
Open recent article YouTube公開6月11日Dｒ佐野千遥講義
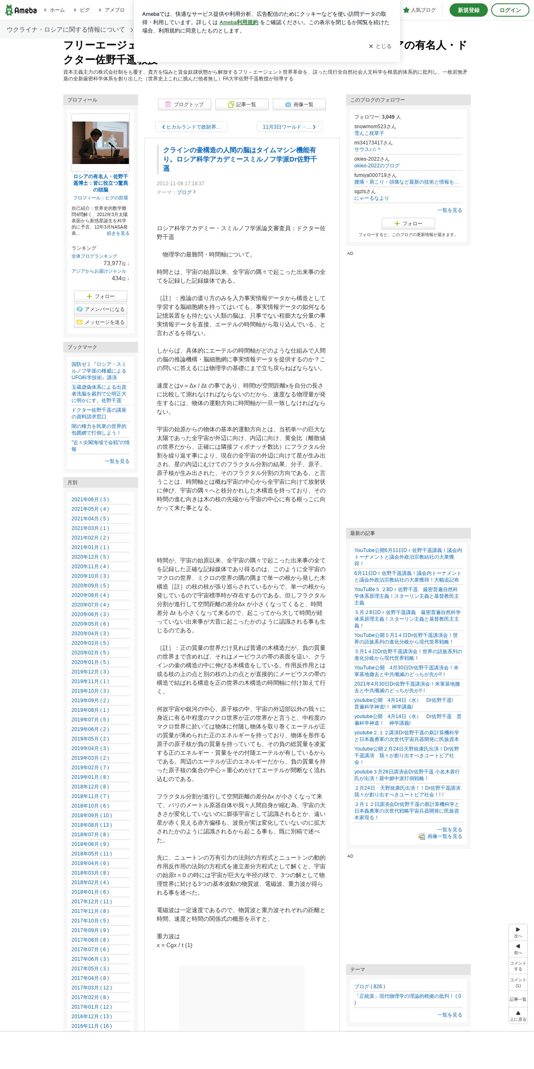[x=408, y=557]
